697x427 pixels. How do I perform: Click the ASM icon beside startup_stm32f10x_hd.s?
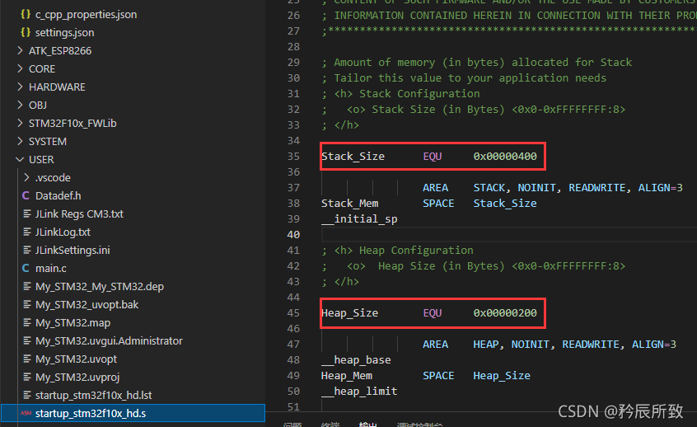pyautogui.click(x=26, y=413)
